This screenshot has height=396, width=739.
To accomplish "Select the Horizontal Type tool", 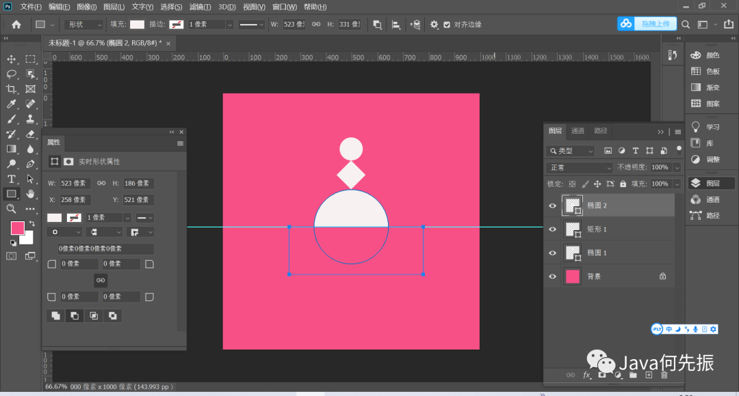I will (x=12, y=179).
